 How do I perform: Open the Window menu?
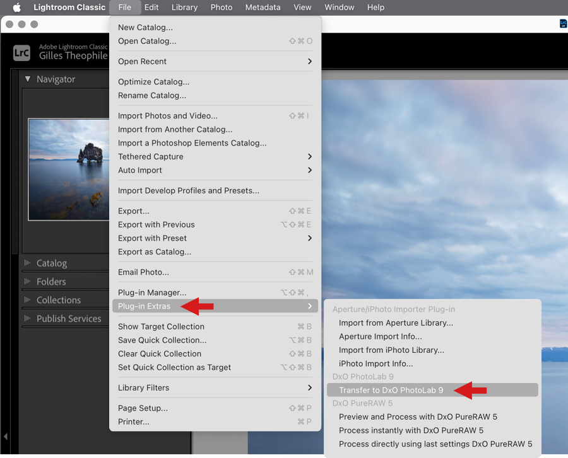[339, 7]
